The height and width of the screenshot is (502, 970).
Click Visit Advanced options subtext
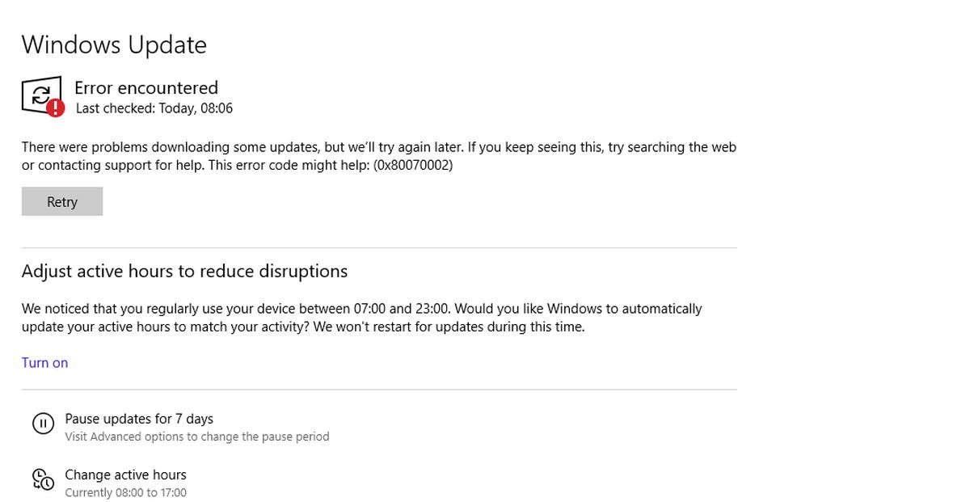coord(197,437)
